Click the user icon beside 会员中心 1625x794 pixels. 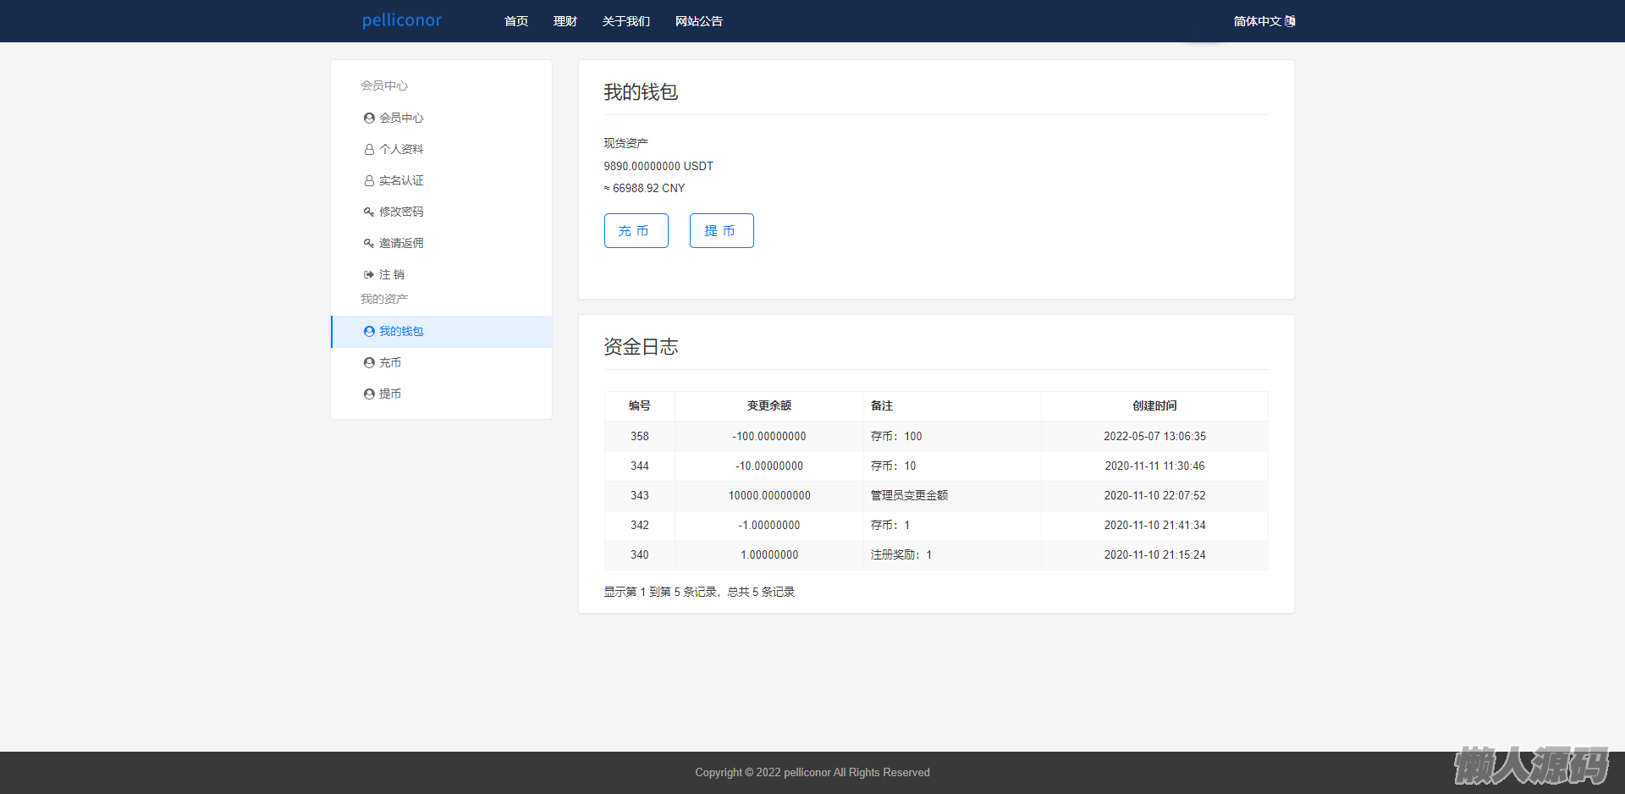tap(369, 119)
